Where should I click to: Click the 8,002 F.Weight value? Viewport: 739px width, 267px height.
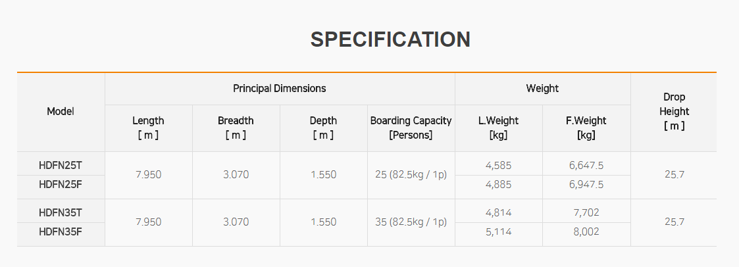[x=586, y=231]
